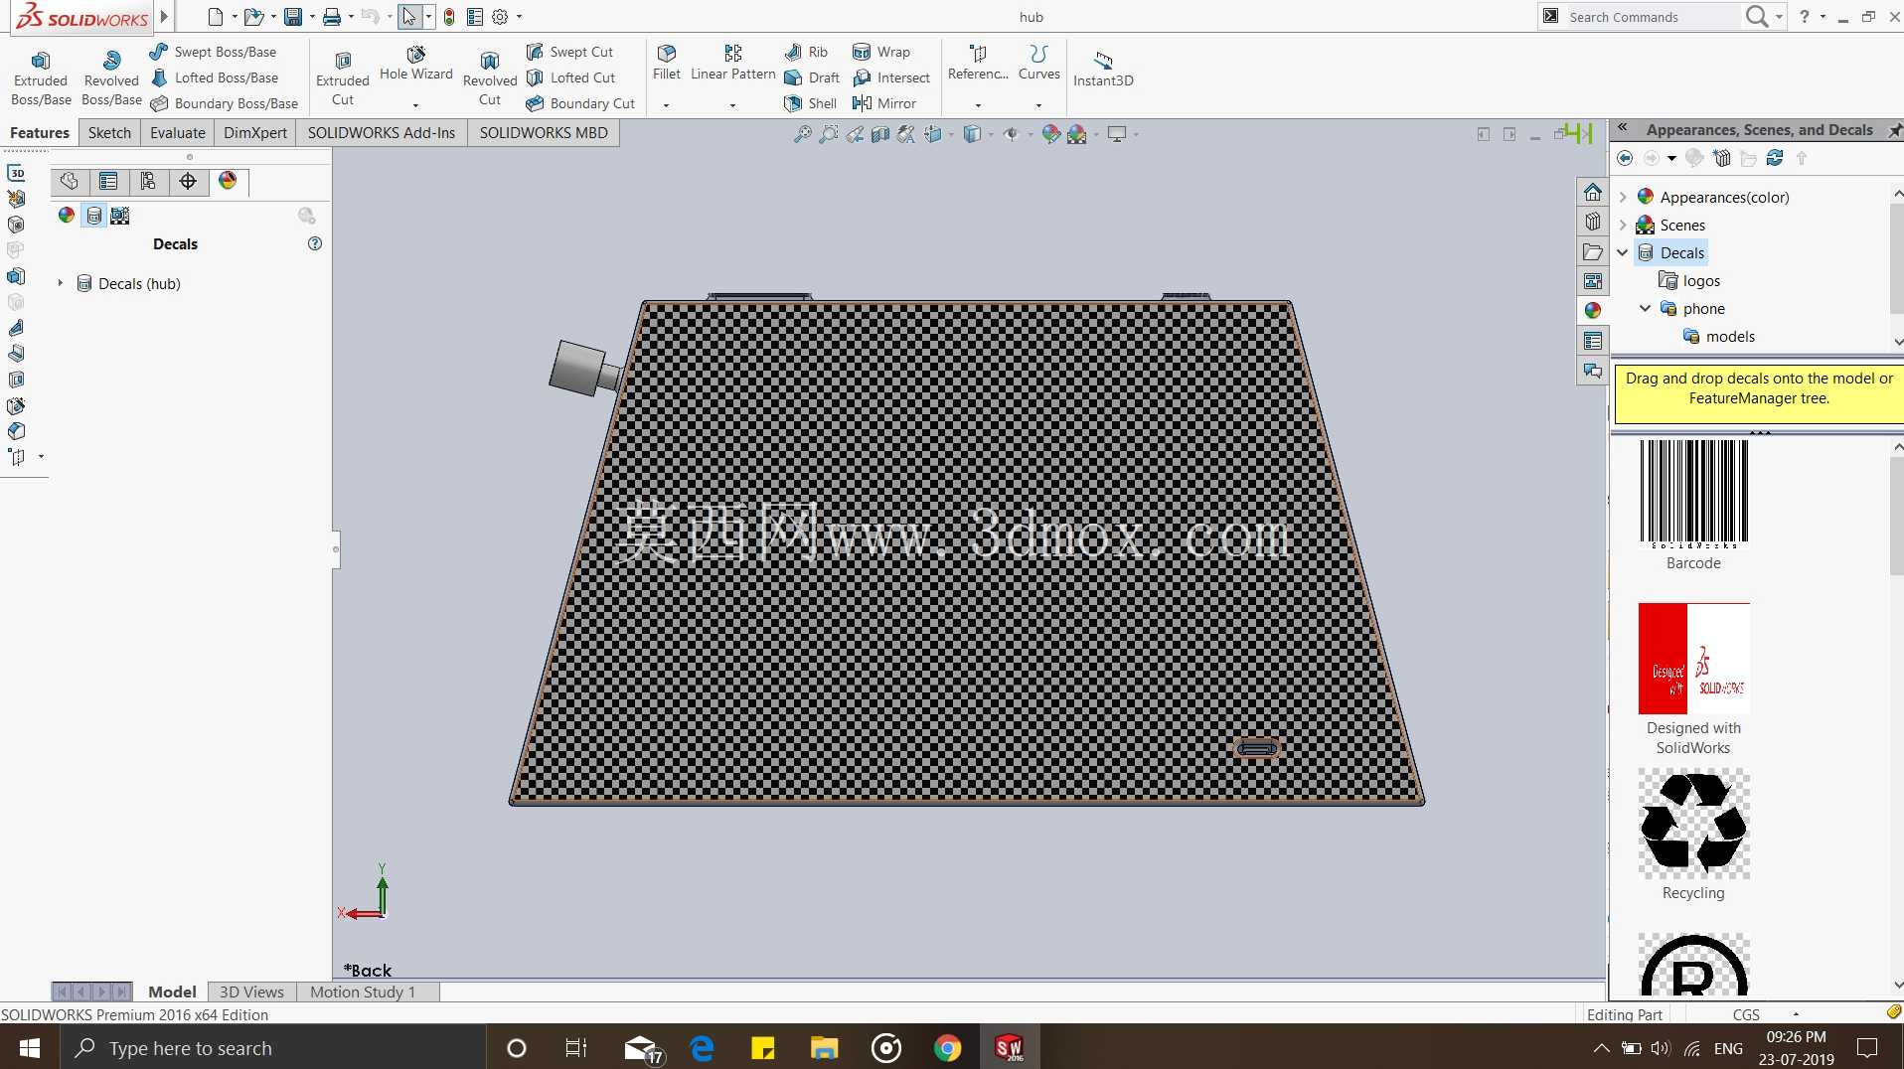Open the PropertyManager tab
Viewport: 1904px width, 1069px height.
[108, 181]
